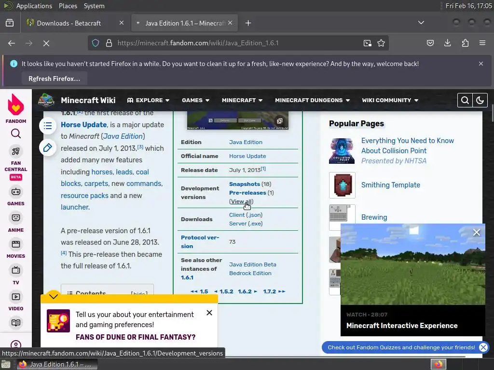Image resolution: width=494 pixels, height=370 pixels.
Task: Expand the MINECRAFT dropdown menu
Action: (x=242, y=100)
